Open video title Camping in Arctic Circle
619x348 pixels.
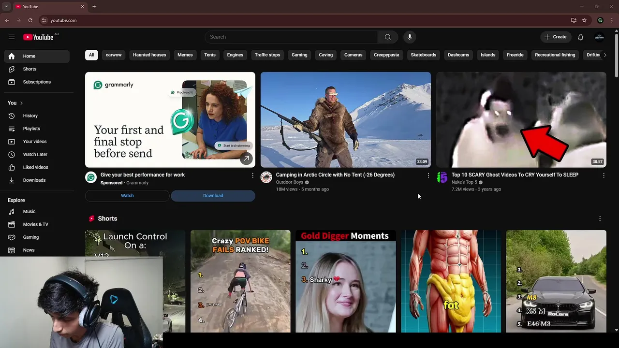click(335, 175)
